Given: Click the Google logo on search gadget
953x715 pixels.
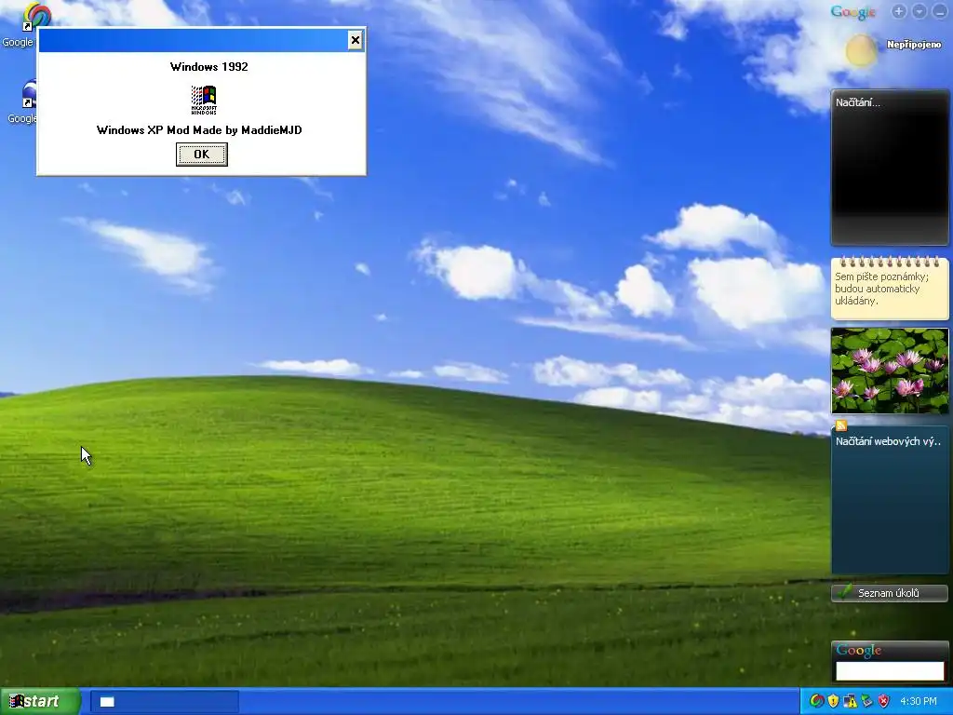Looking at the screenshot, I should point(859,650).
